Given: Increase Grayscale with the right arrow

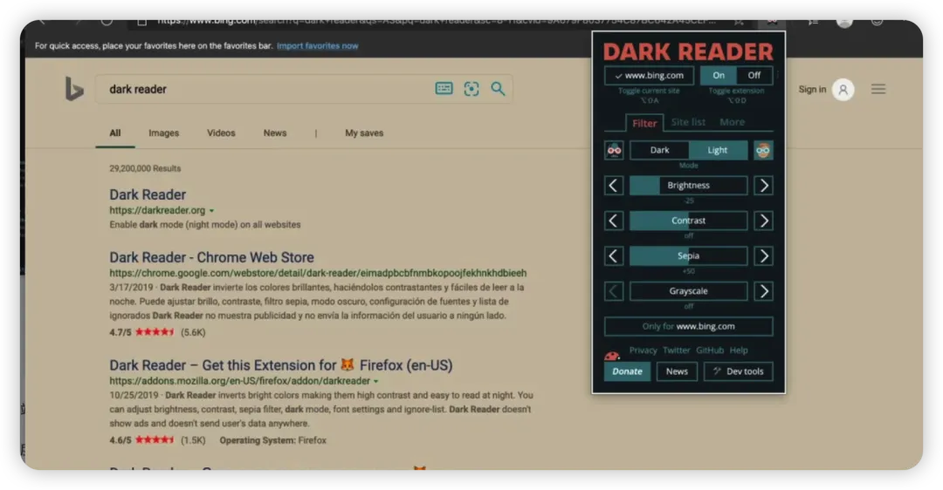Looking at the screenshot, I should pyautogui.click(x=763, y=291).
